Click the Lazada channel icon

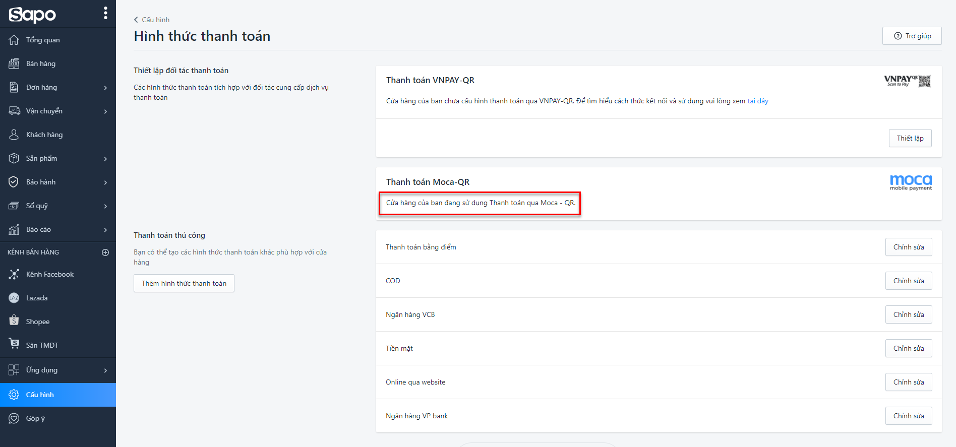14,298
